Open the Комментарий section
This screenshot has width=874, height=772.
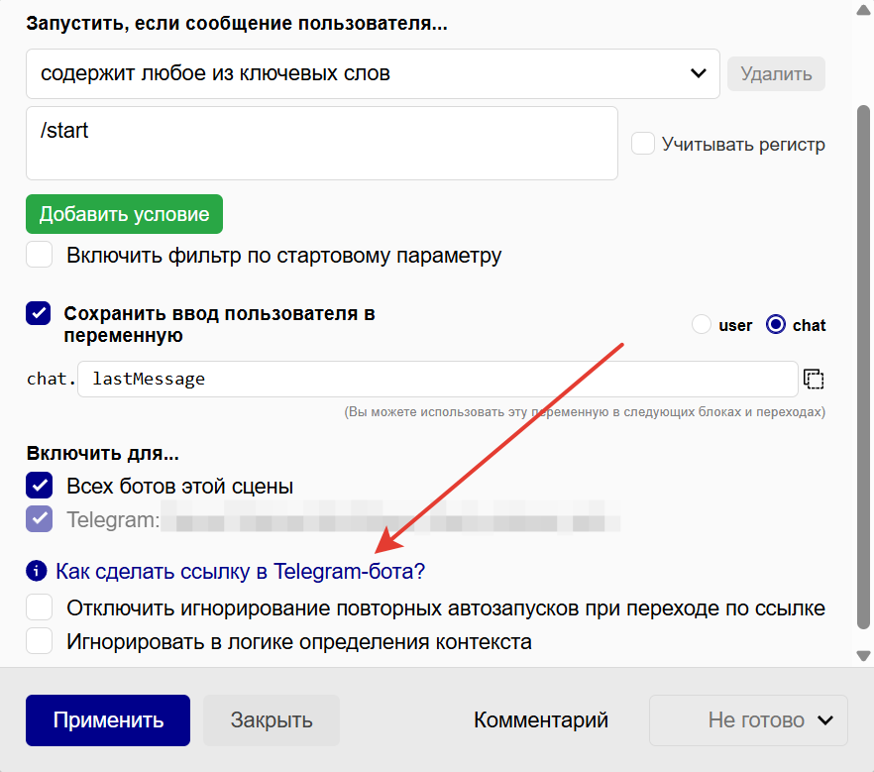541,720
